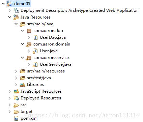This screenshot has height=122, width=143.
Task: Click the src/test/java folder icon
Action: (23, 78)
